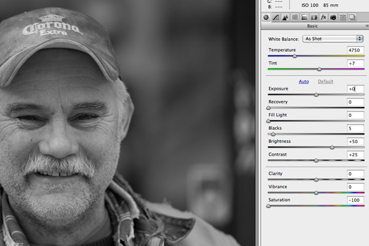
Task: Click the Recovery slider handle
Action: (x=269, y=108)
